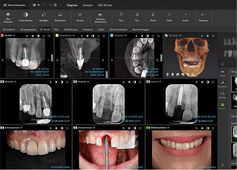Expand the middle Intraoral panel dropdown
237x170 pixels.
pos(88,82)
